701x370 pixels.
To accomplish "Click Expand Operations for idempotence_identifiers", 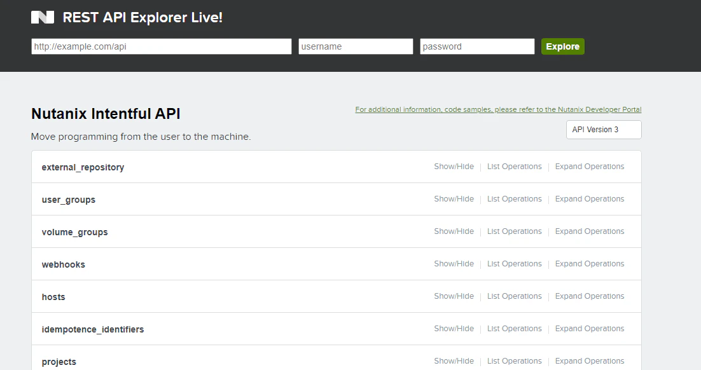I will (589, 329).
